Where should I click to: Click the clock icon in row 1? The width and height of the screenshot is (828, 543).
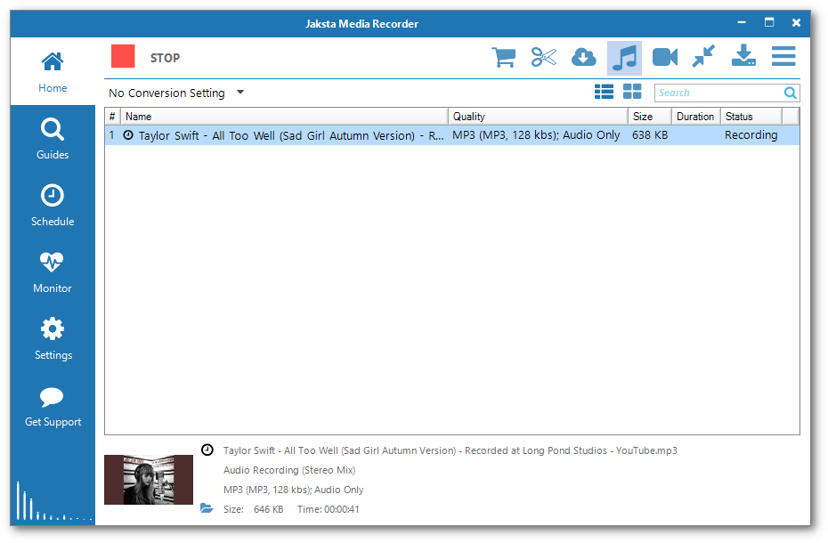click(128, 135)
